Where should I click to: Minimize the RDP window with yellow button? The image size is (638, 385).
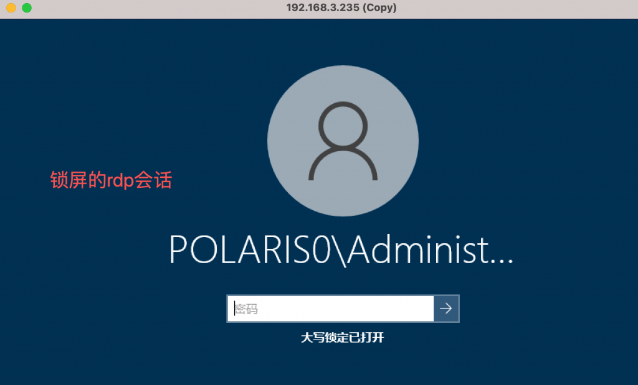pos(11,7)
